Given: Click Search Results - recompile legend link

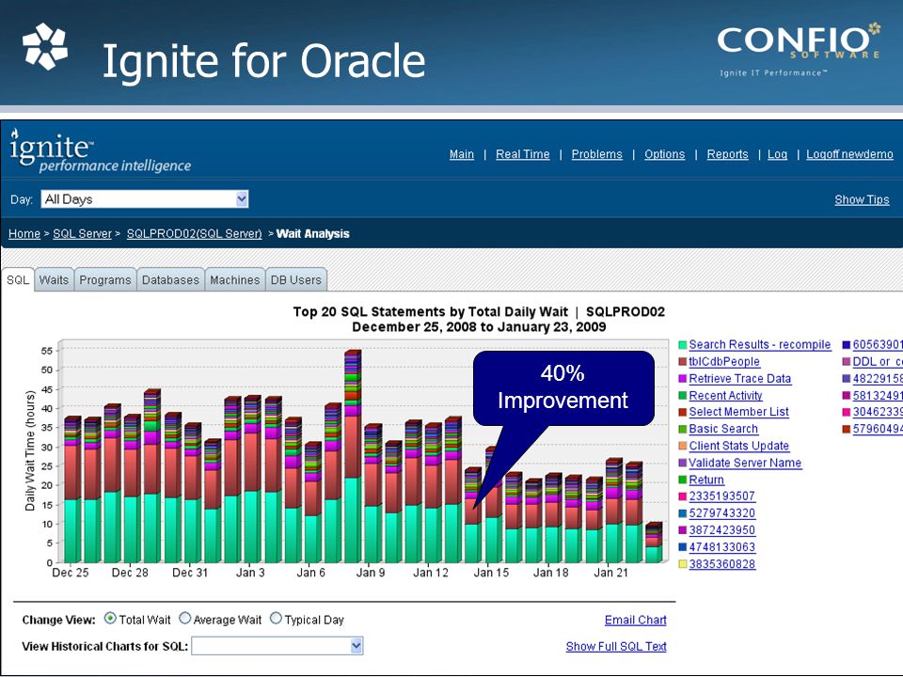Looking at the screenshot, I should click(x=760, y=344).
